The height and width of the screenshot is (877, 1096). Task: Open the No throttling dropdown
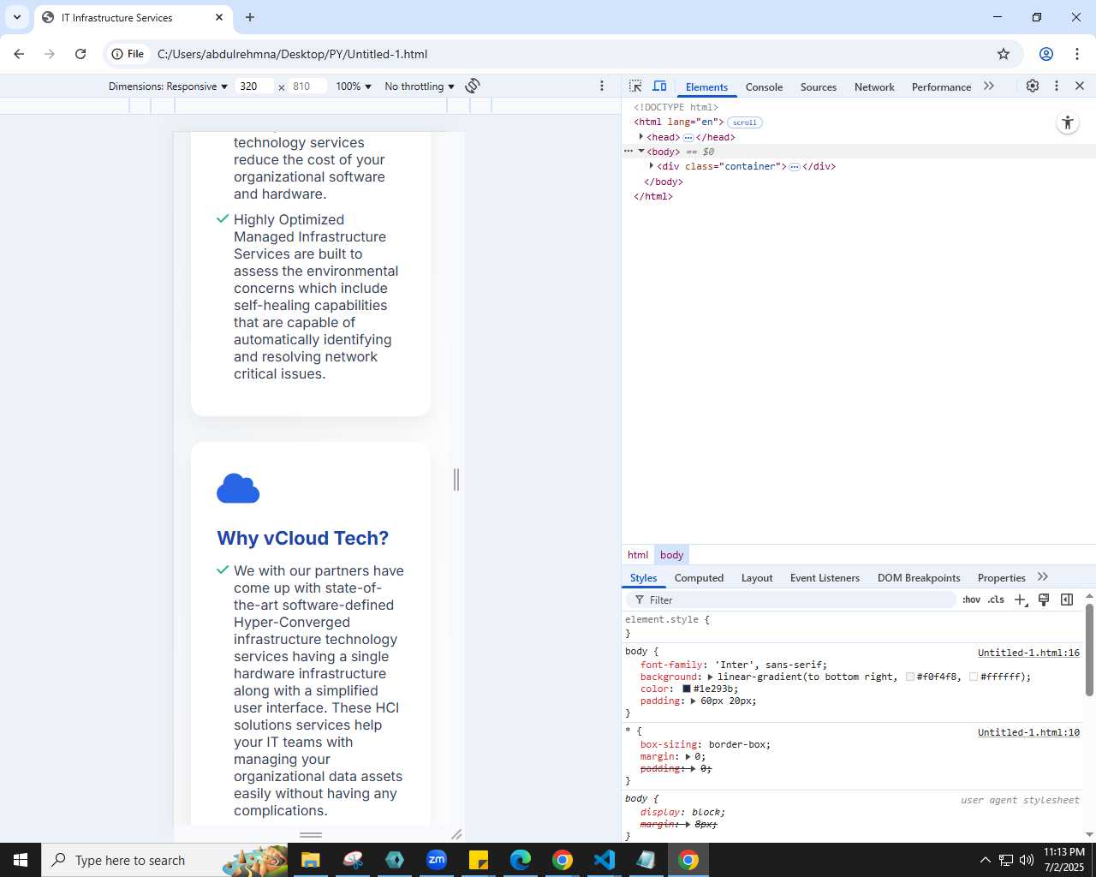[x=420, y=87]
